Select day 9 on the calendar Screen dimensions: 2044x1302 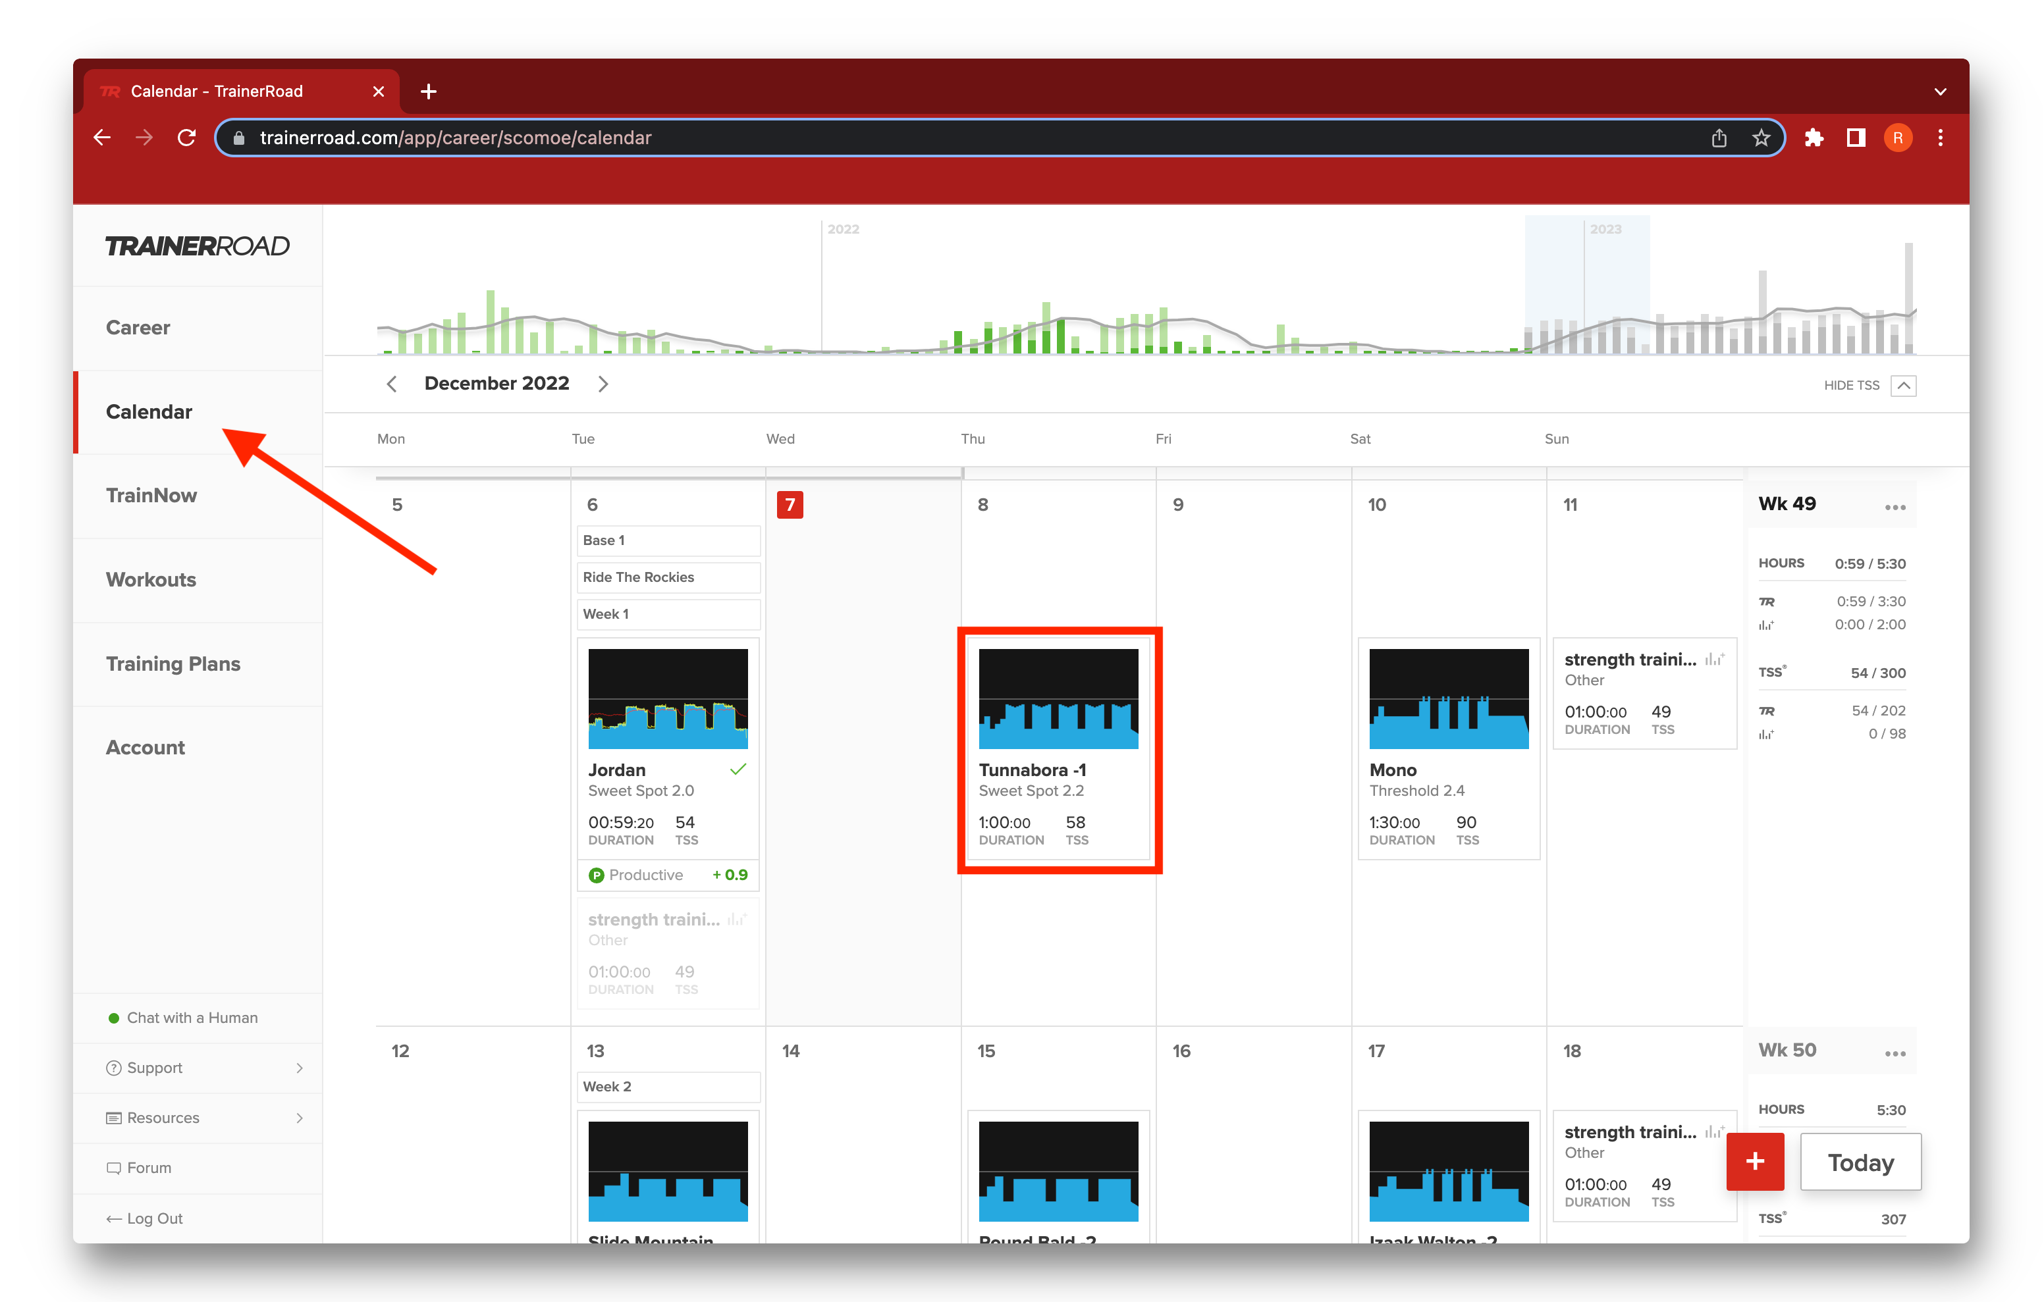tap(1177, 505)
